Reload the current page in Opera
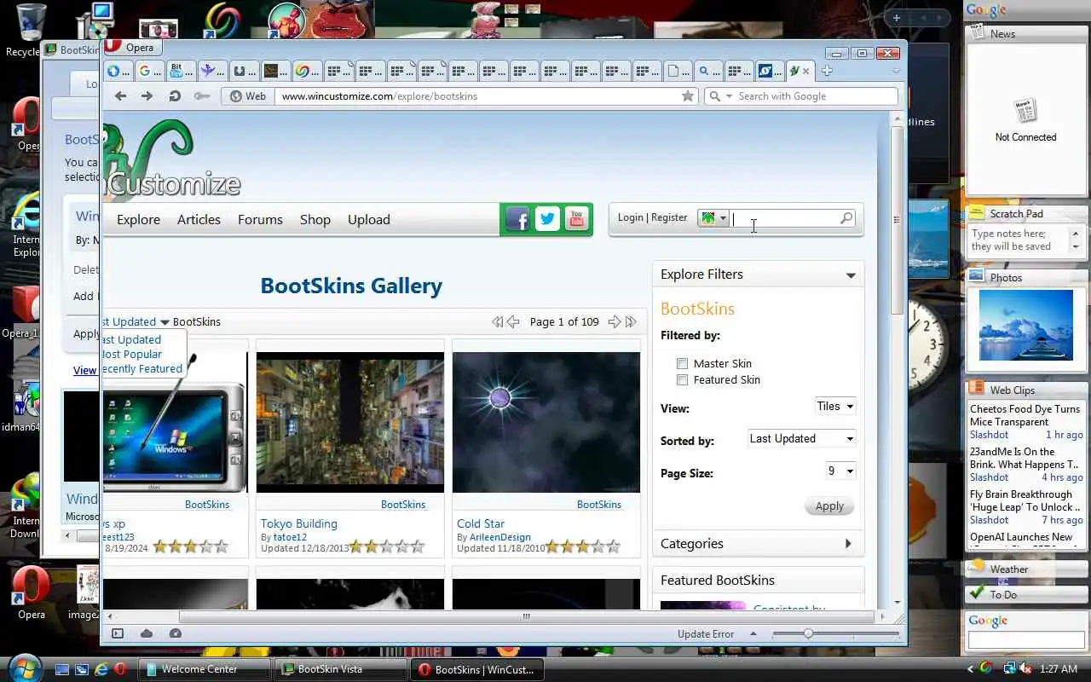This screenshot has height=682, width=1091. point(175,96)
